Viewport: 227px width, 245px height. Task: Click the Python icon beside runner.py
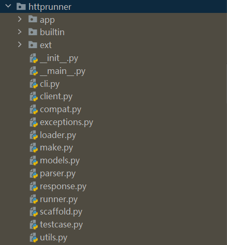(34, 199)
